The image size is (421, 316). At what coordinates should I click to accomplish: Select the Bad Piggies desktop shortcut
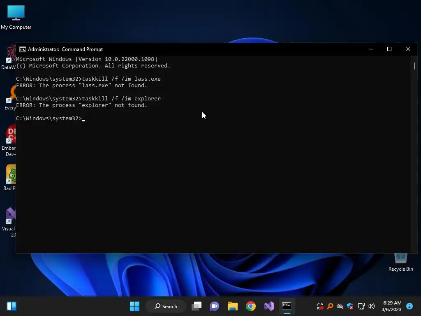[9, 178]
